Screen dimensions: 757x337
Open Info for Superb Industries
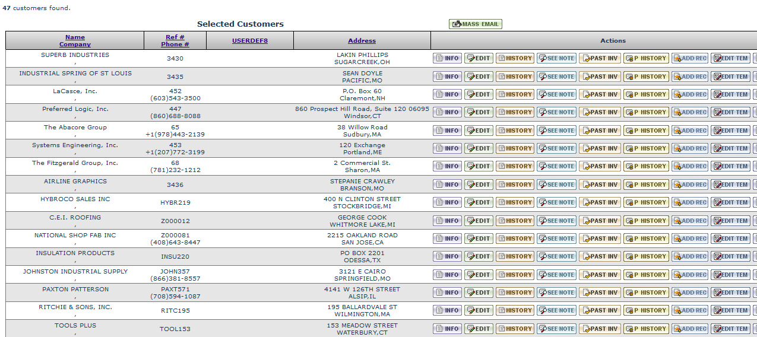point(447,59)
